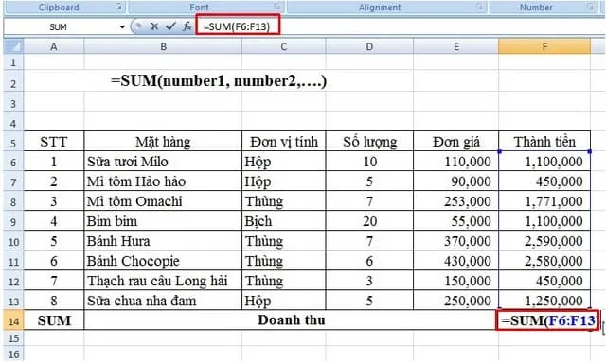
Task: Click unit price 90,000 cell
Action: pyautogui.click(x=456, y=181)
